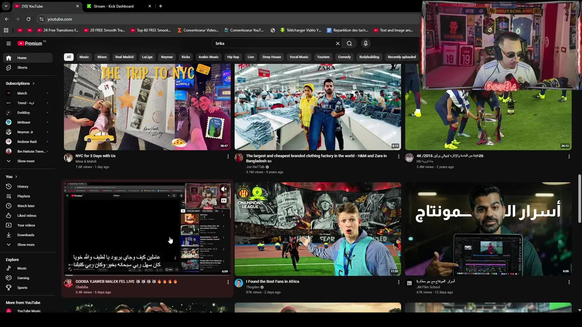Open Sports under Explore

(27, 287)
